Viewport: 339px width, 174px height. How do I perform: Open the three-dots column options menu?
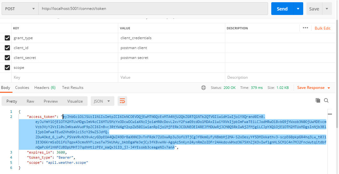[x=305, y=28]
